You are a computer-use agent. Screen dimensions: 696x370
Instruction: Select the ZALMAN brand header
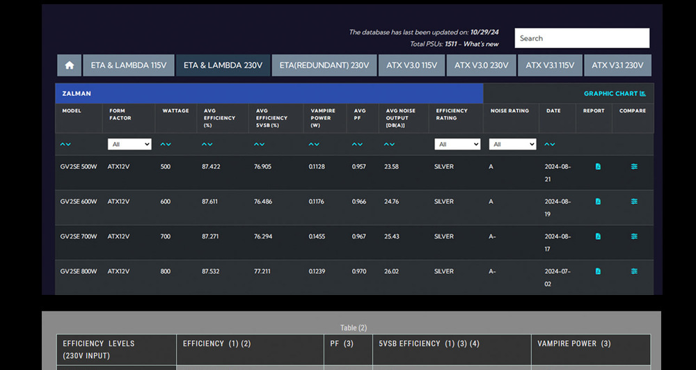tap(269, 94)
